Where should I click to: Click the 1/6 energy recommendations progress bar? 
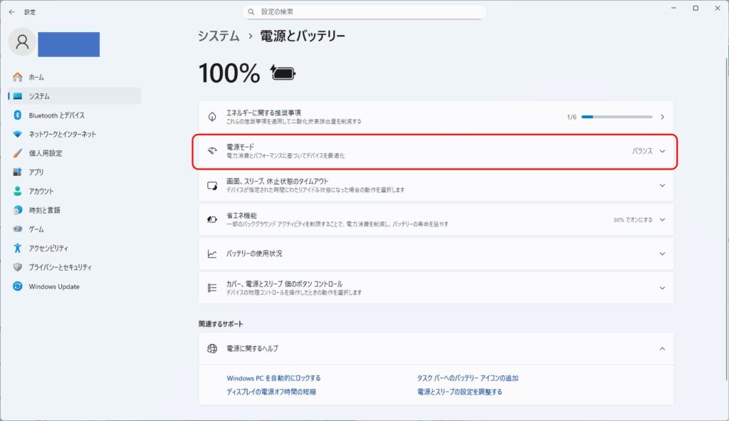[617, 117]
